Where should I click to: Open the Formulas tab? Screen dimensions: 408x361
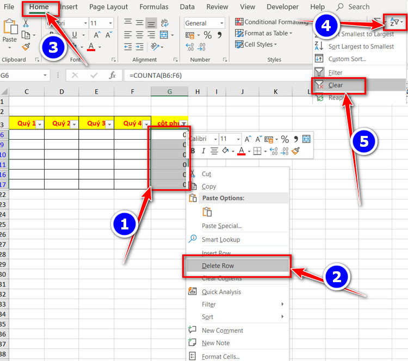tap(154, 7)
